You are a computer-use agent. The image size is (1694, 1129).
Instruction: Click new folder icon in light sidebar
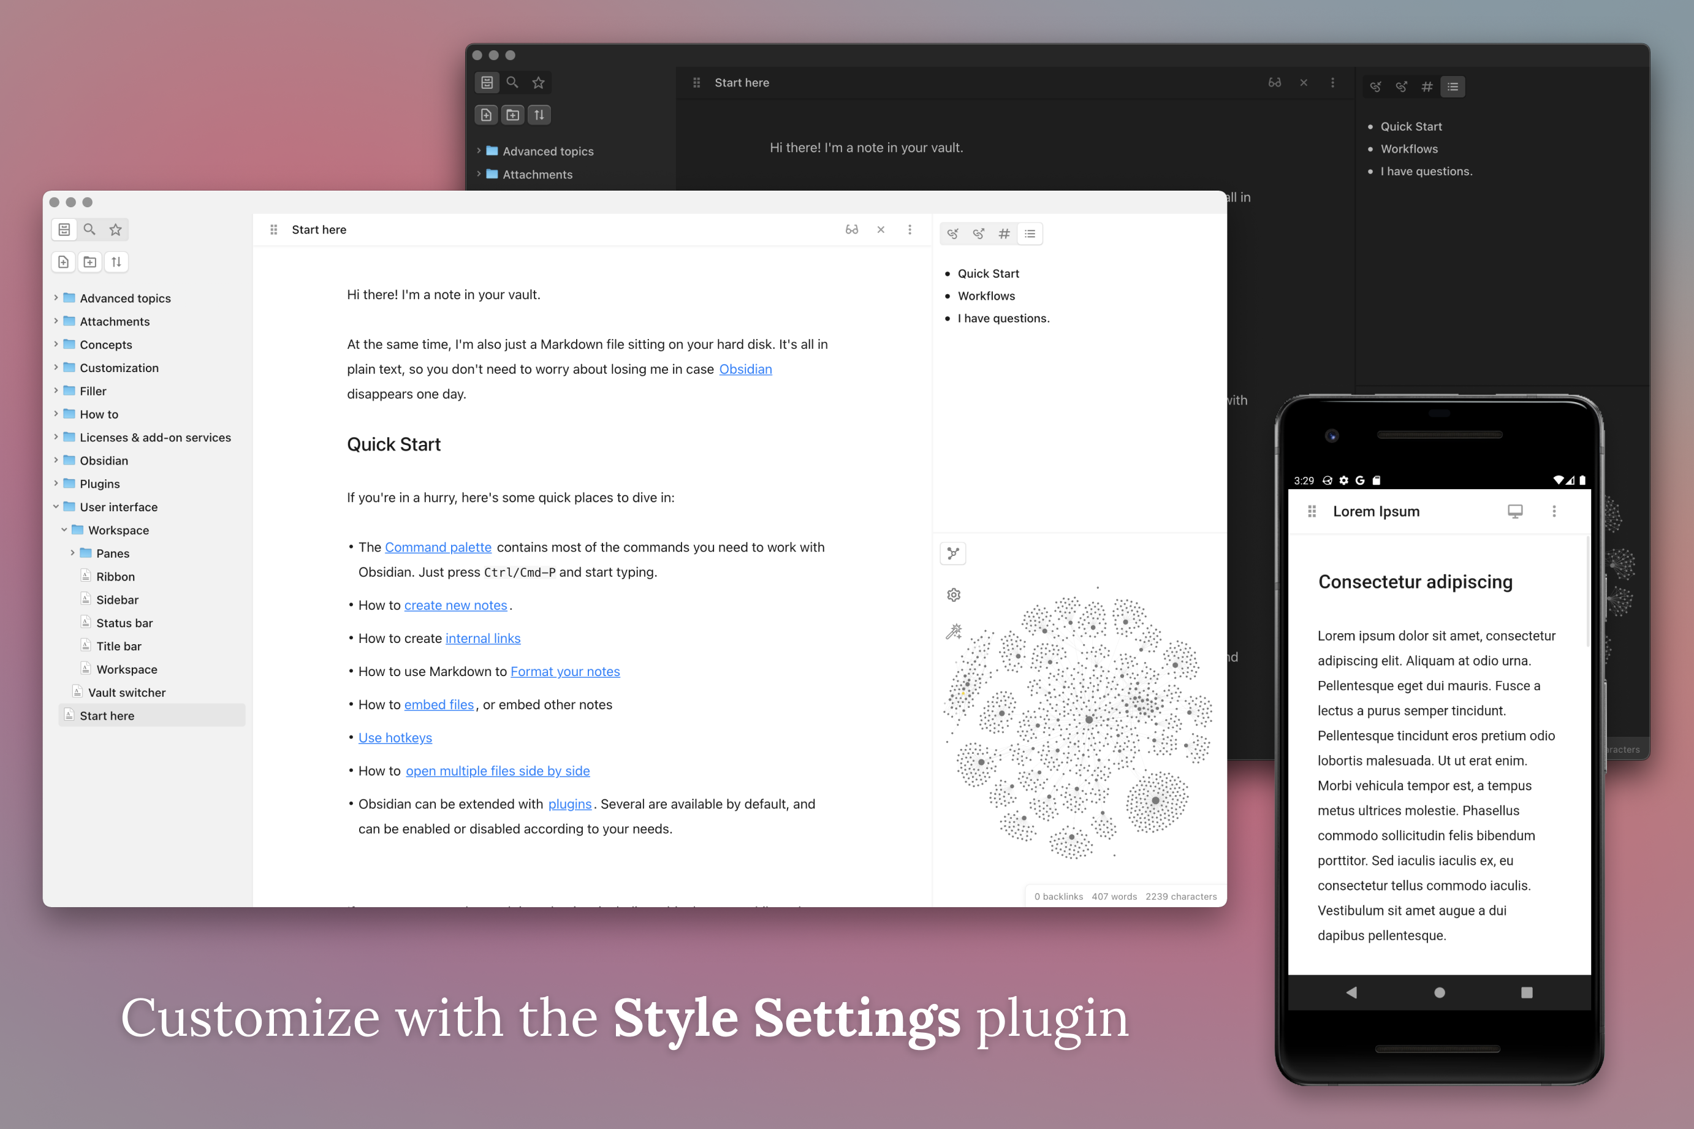click(90, 262)
